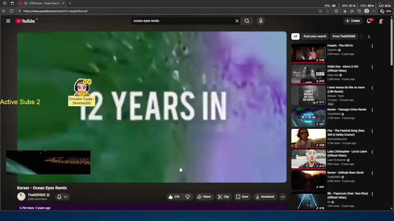The image size is (394, 221).
Task: Run search with the magnifier button
Action: click(247, 21)
